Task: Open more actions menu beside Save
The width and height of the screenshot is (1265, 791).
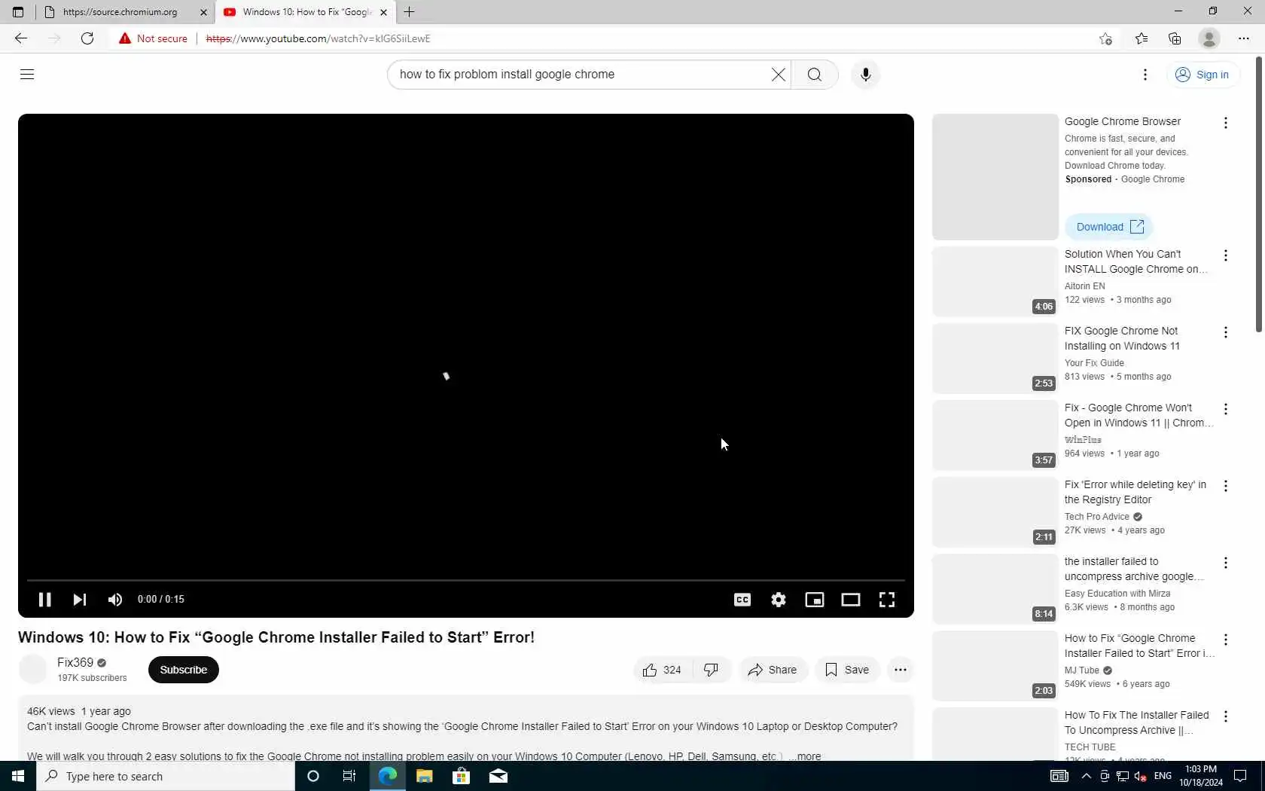Action: (901, 670)
